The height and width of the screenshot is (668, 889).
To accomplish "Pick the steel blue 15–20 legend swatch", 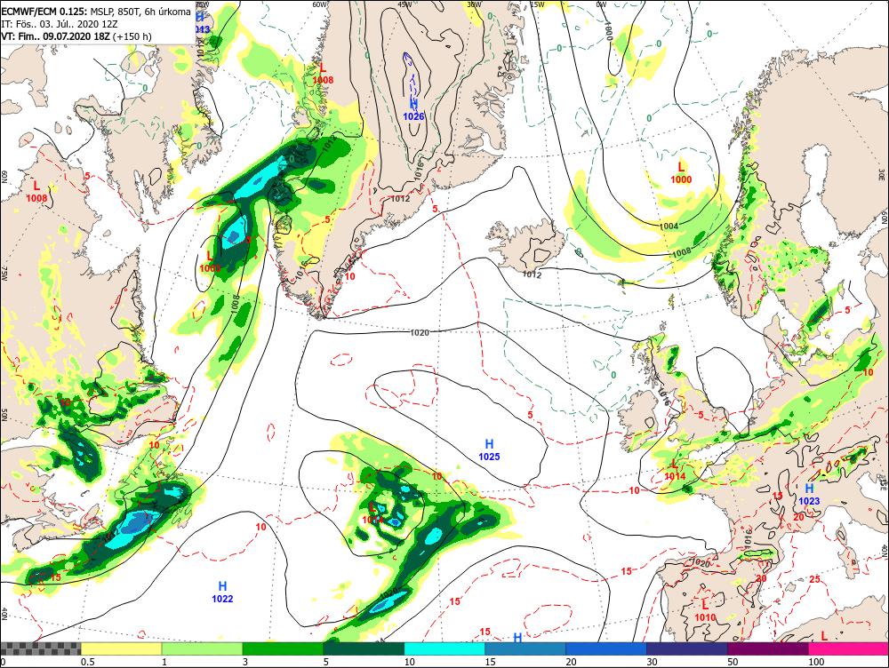I will pyautogui.click(x=525, y=648).
